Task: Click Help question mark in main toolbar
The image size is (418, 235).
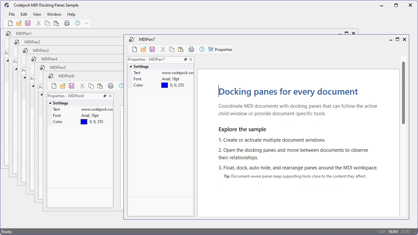Action: 77,23
